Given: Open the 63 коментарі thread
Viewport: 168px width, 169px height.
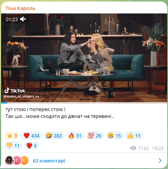Looking at the screenshot, I should click(49, 161).
